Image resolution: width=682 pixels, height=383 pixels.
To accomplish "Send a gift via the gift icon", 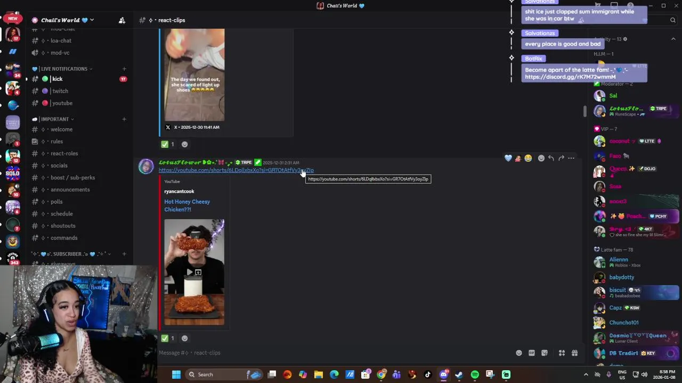I will [x=574, y=353].
